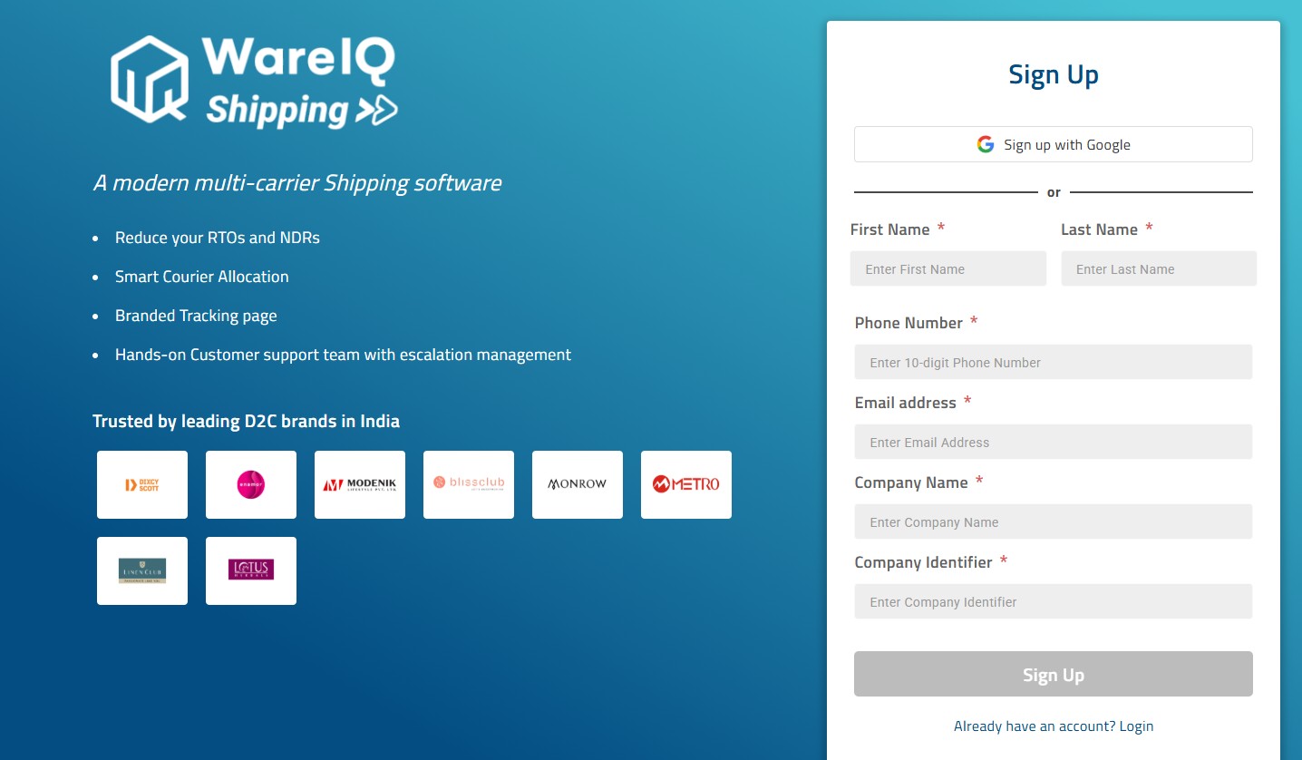This screenshot has width=1302, height=760.
Task: Click the "Company Name" label
Action: 911,482
